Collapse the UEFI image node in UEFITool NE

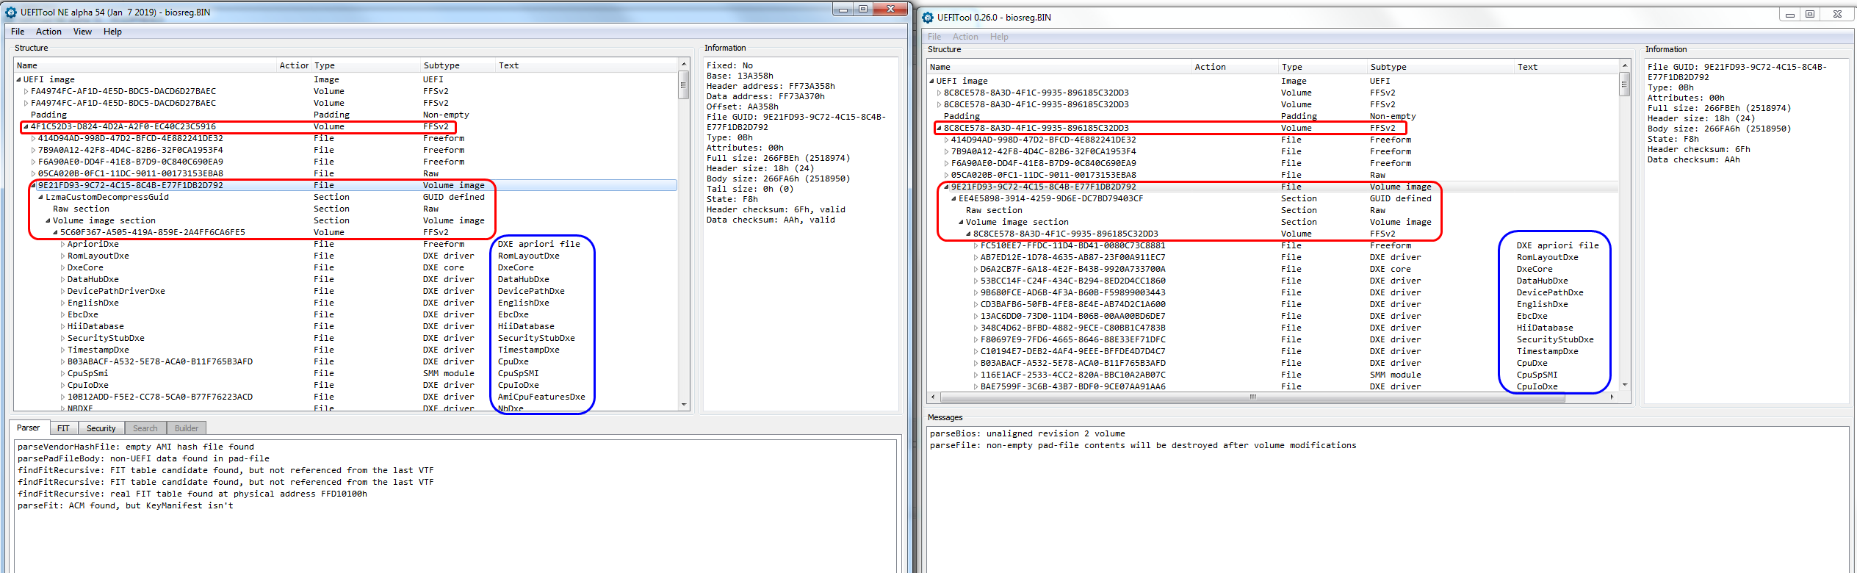(x=18, y=79)
